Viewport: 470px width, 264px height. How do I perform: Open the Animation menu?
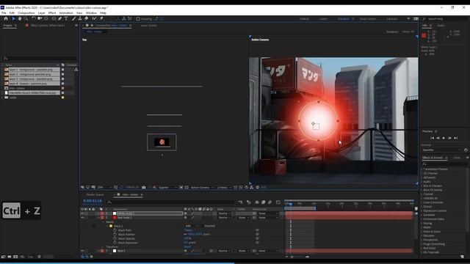click(66, 13)
